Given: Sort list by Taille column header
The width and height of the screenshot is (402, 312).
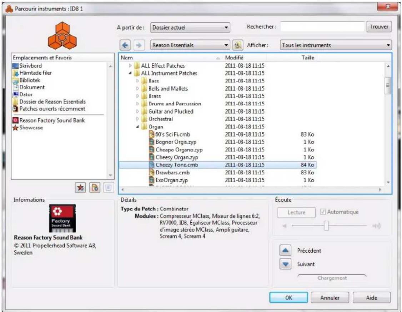Looking at the screenshot, I should click(308, 58).
